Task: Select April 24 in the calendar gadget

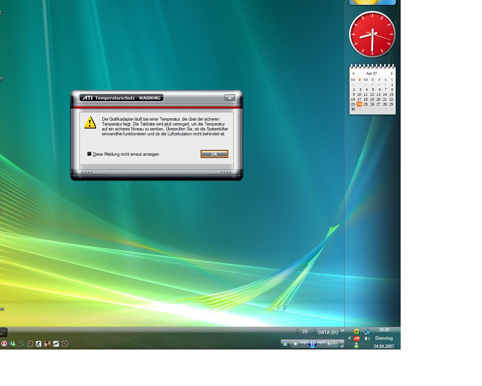Action: pos(359,104)
